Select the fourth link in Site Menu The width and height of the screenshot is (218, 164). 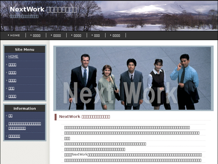coord(12,81)
